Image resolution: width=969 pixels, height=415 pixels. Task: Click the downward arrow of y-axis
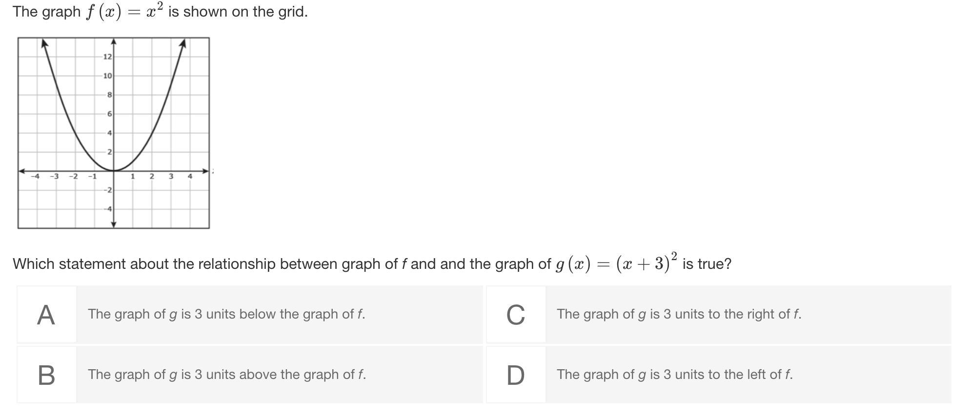(x=113, y=225)
